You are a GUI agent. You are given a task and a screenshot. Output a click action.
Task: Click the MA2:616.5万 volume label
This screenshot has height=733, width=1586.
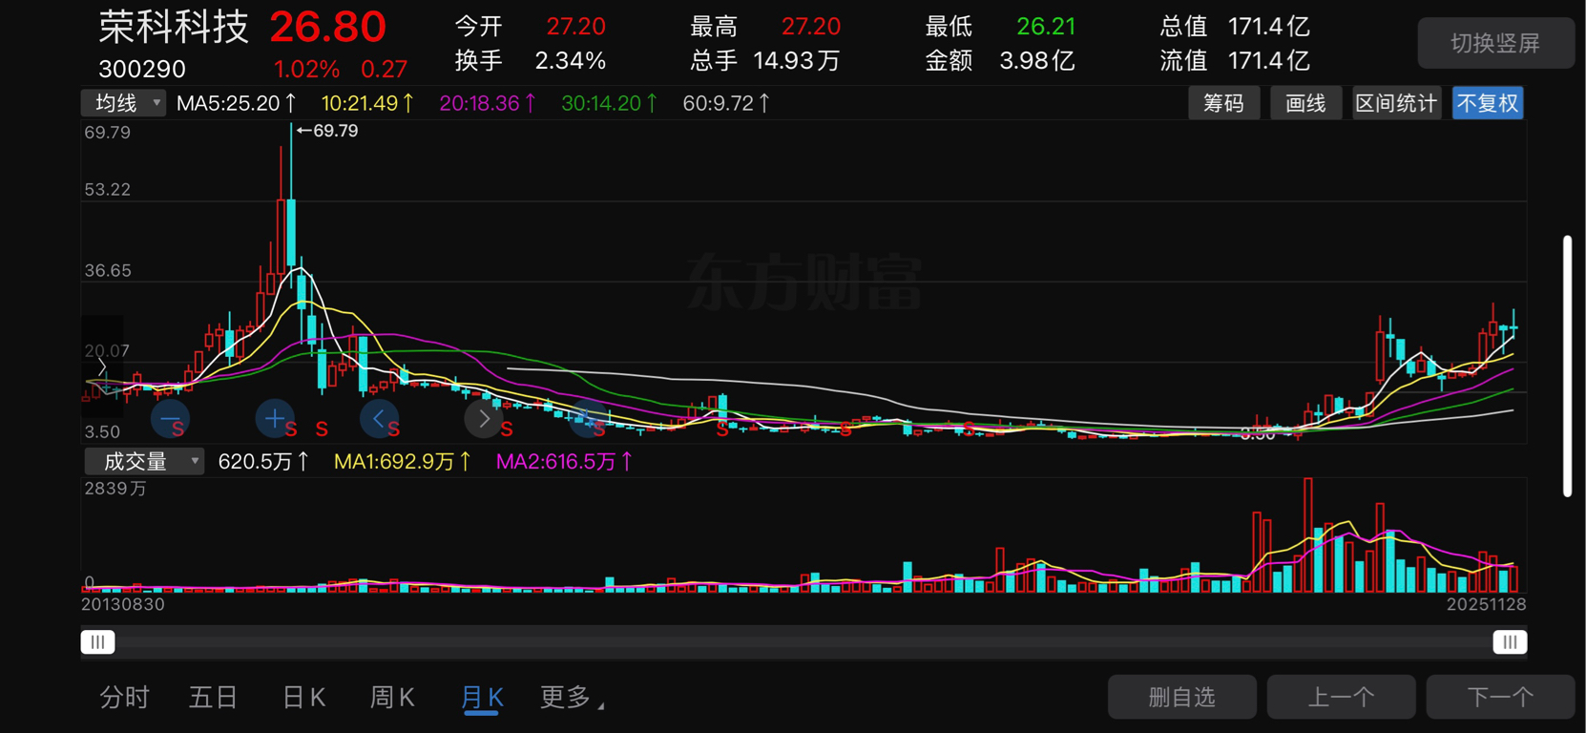[564, 462]
